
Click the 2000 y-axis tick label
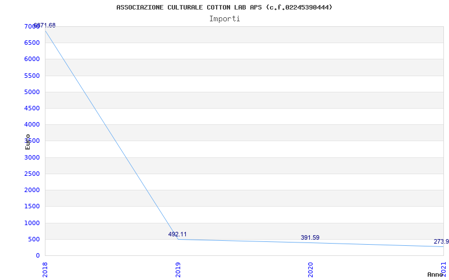(32, 190)
